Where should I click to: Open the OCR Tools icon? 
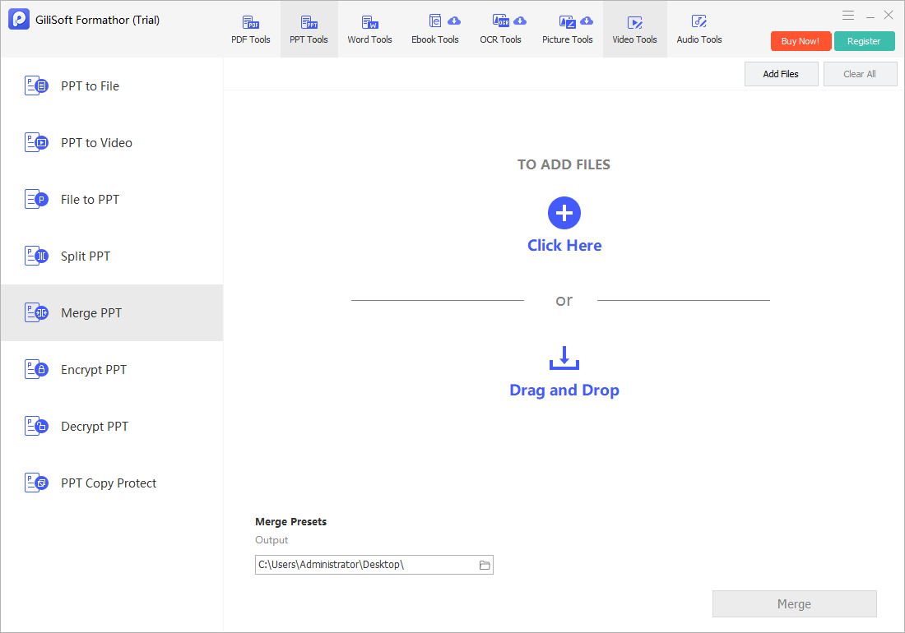click(500, 21)
